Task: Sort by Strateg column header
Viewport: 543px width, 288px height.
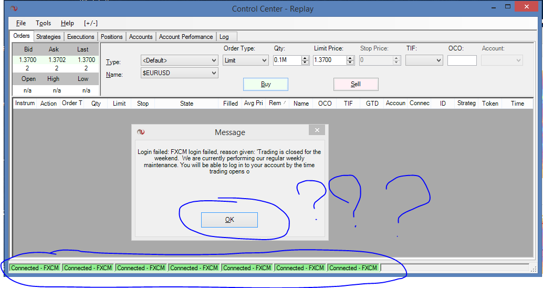Action: click(466, 104)
